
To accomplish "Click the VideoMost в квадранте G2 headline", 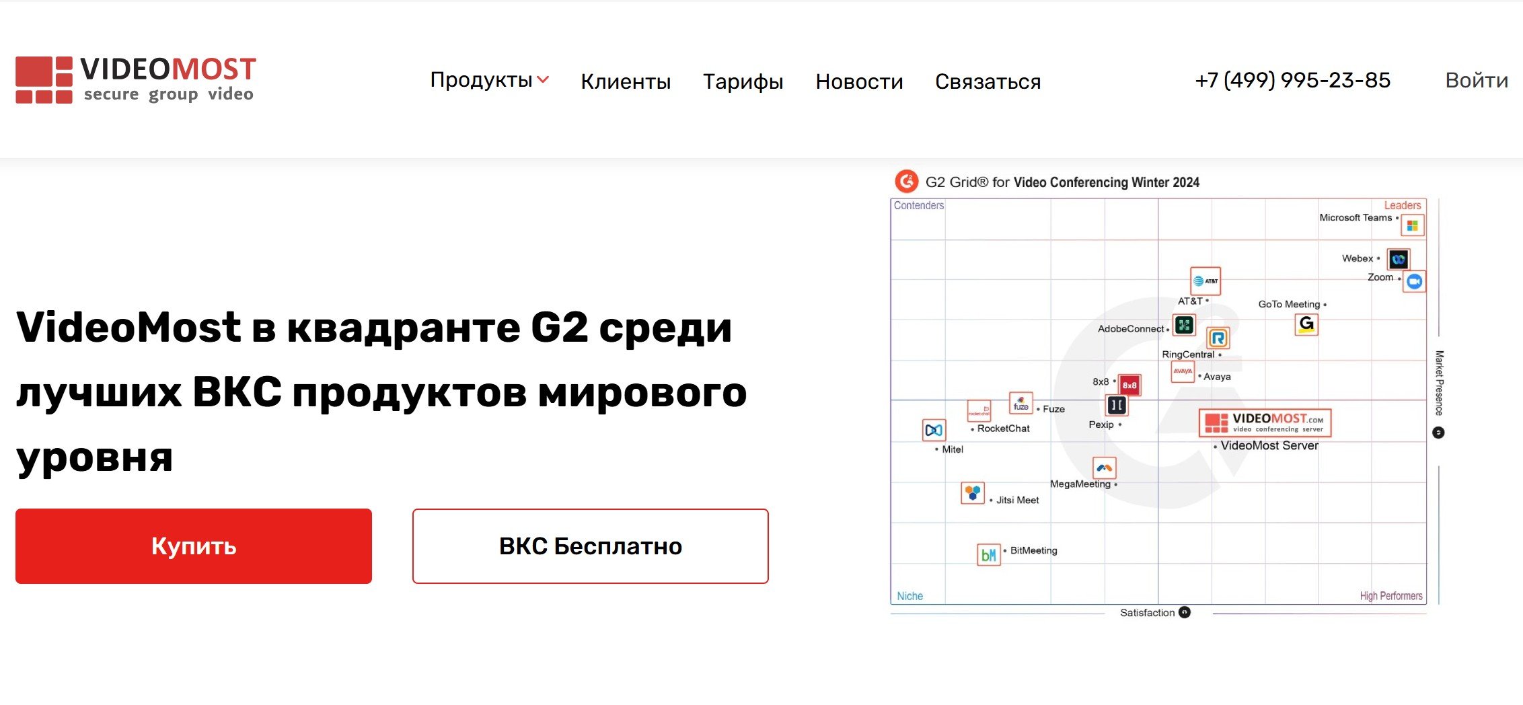I will point(381,392).
